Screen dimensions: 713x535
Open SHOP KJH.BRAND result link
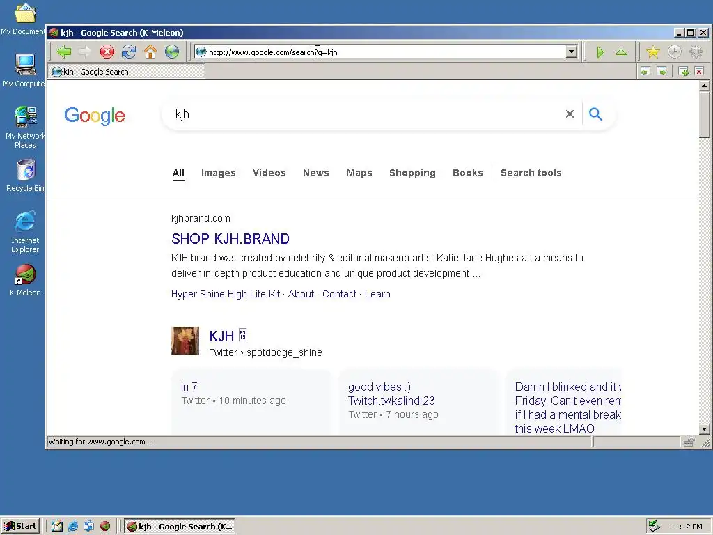coord(230,239)
